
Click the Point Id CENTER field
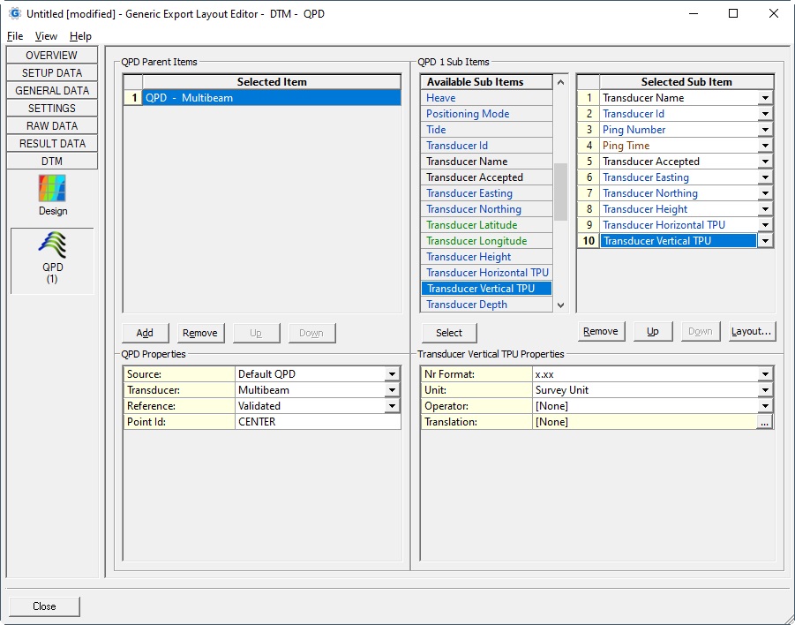coord(318,422)
